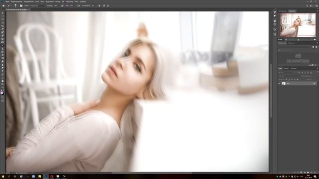The width and height of the screenshot is (319, 179).
Task: Toggle pressure for size button
Action: (104, 6)
